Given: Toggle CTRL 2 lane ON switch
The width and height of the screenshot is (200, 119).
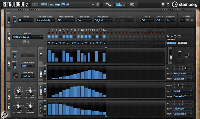Looking at the screenshot, I should point(45,88).
